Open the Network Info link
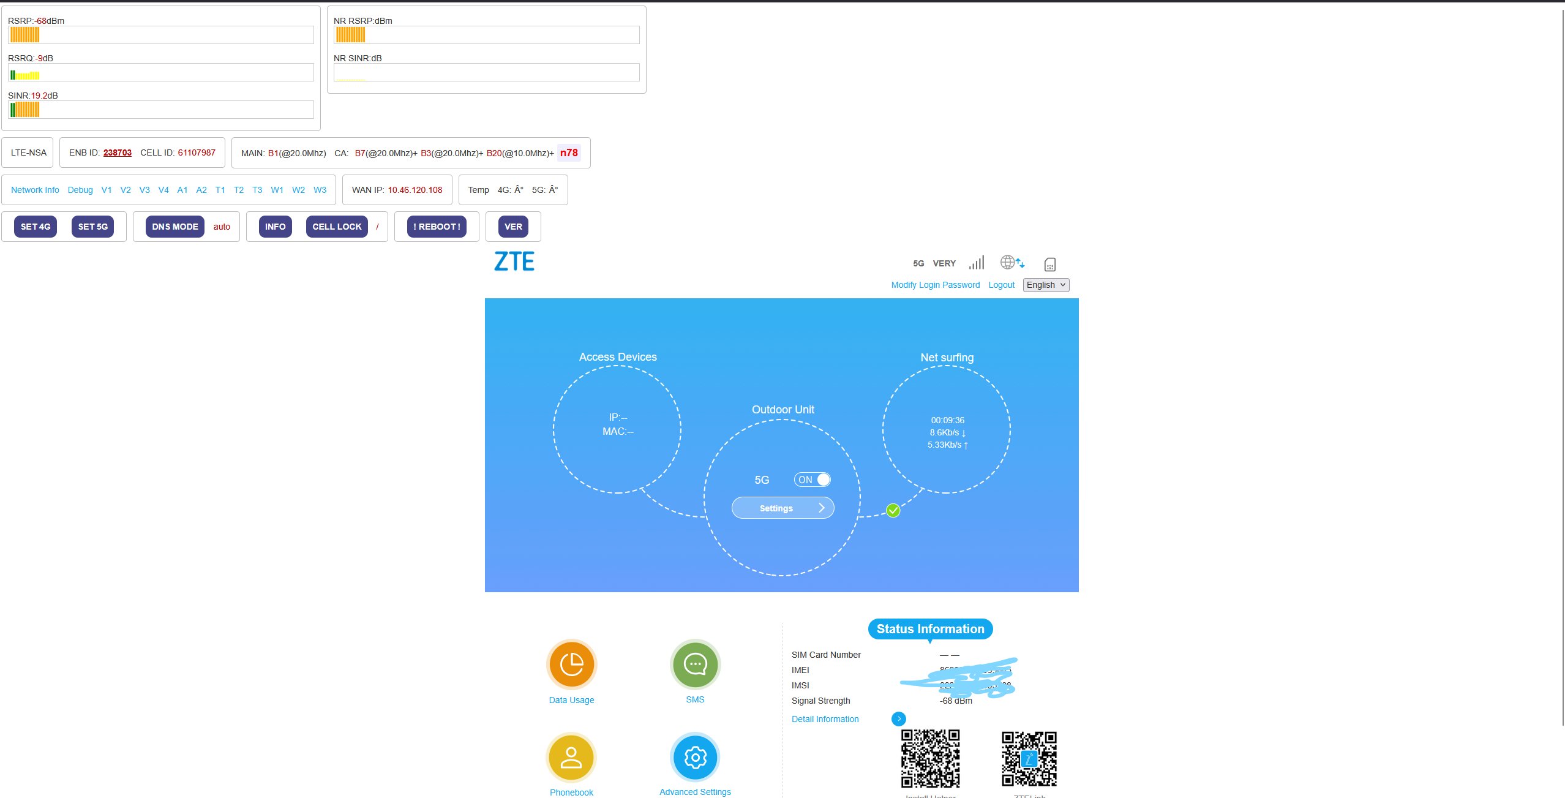 35,190
